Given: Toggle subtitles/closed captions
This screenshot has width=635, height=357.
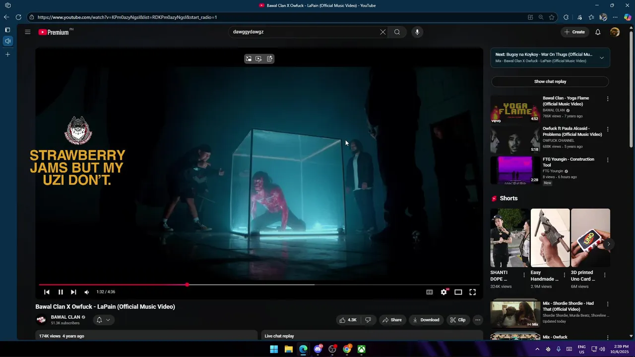Looking at the screenshot, I should [x=430, y=292].
